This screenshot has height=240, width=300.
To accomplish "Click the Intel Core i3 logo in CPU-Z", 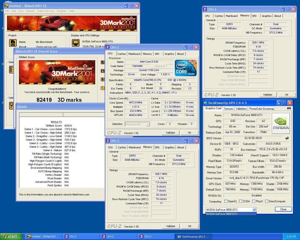I will click(185, 68).
